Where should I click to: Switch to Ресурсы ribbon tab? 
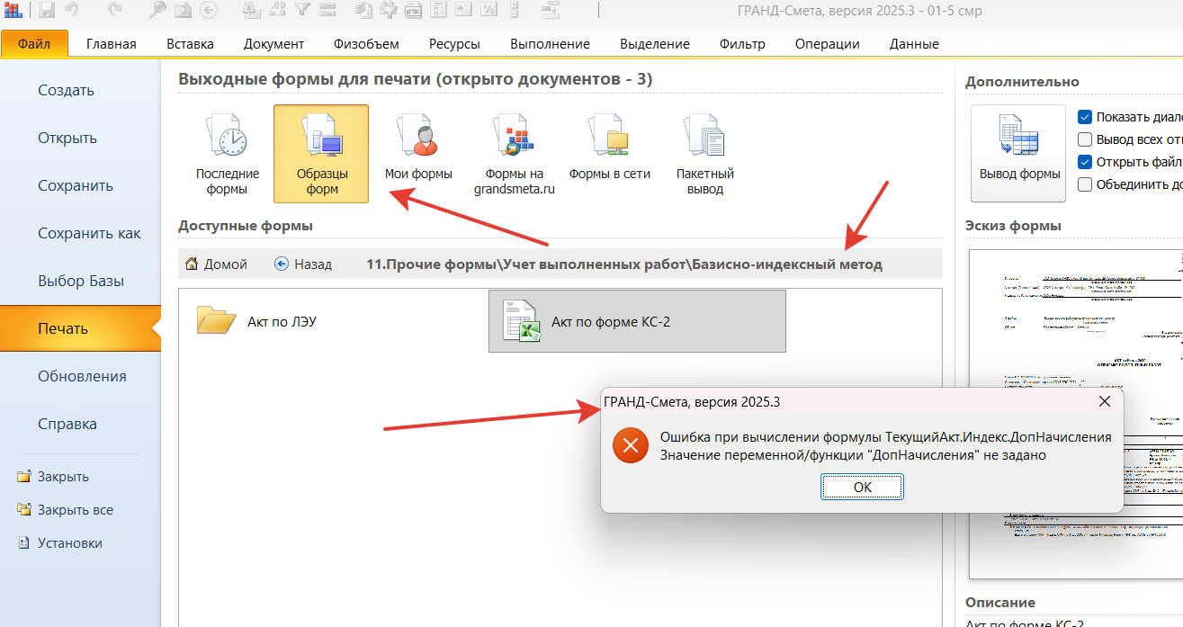(x=454, y=43)
